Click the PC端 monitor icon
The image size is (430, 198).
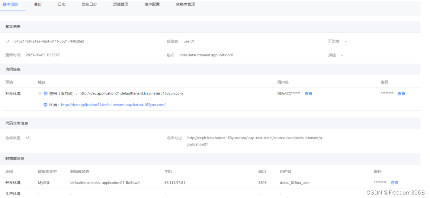[45, 105]
